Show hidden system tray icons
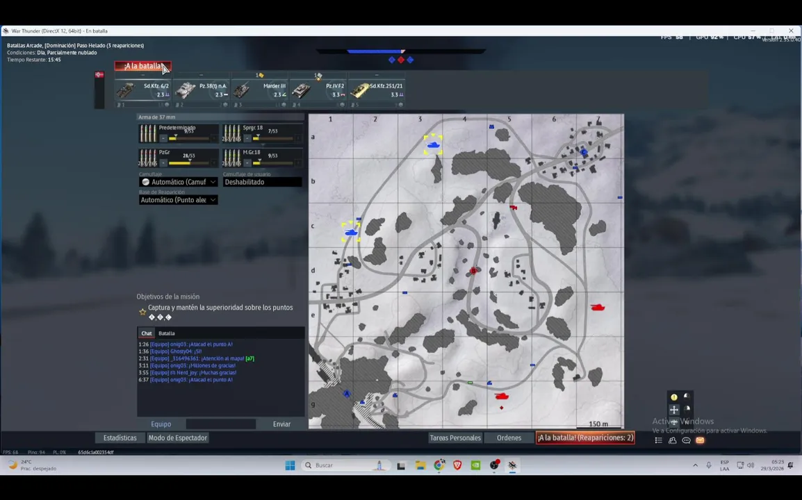802x500 pixels. (x=695, y=465)
